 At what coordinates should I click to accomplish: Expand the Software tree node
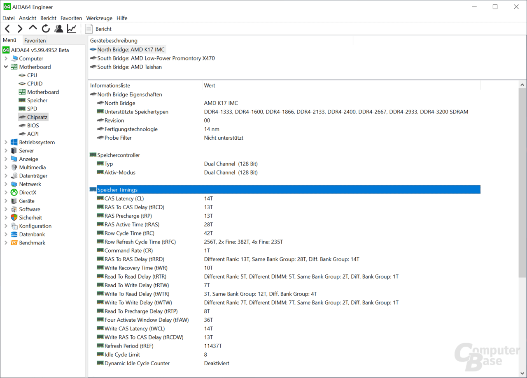[6, 209]
